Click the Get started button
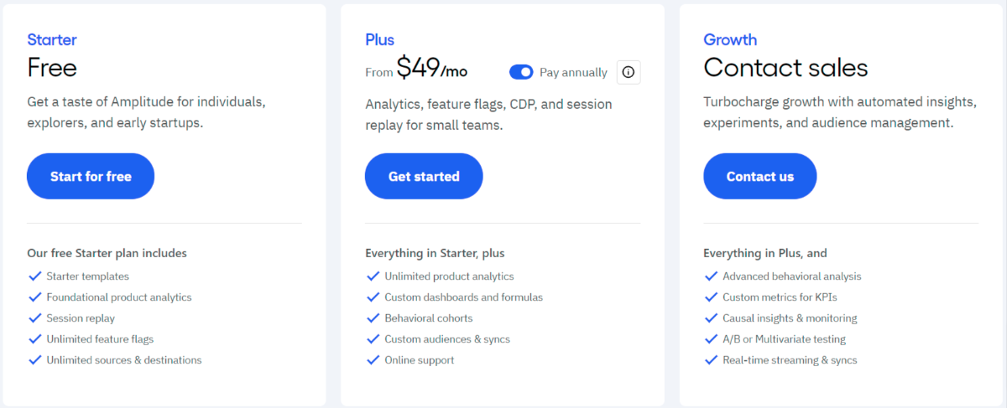 pyautogui.click(x=424, y=176)
